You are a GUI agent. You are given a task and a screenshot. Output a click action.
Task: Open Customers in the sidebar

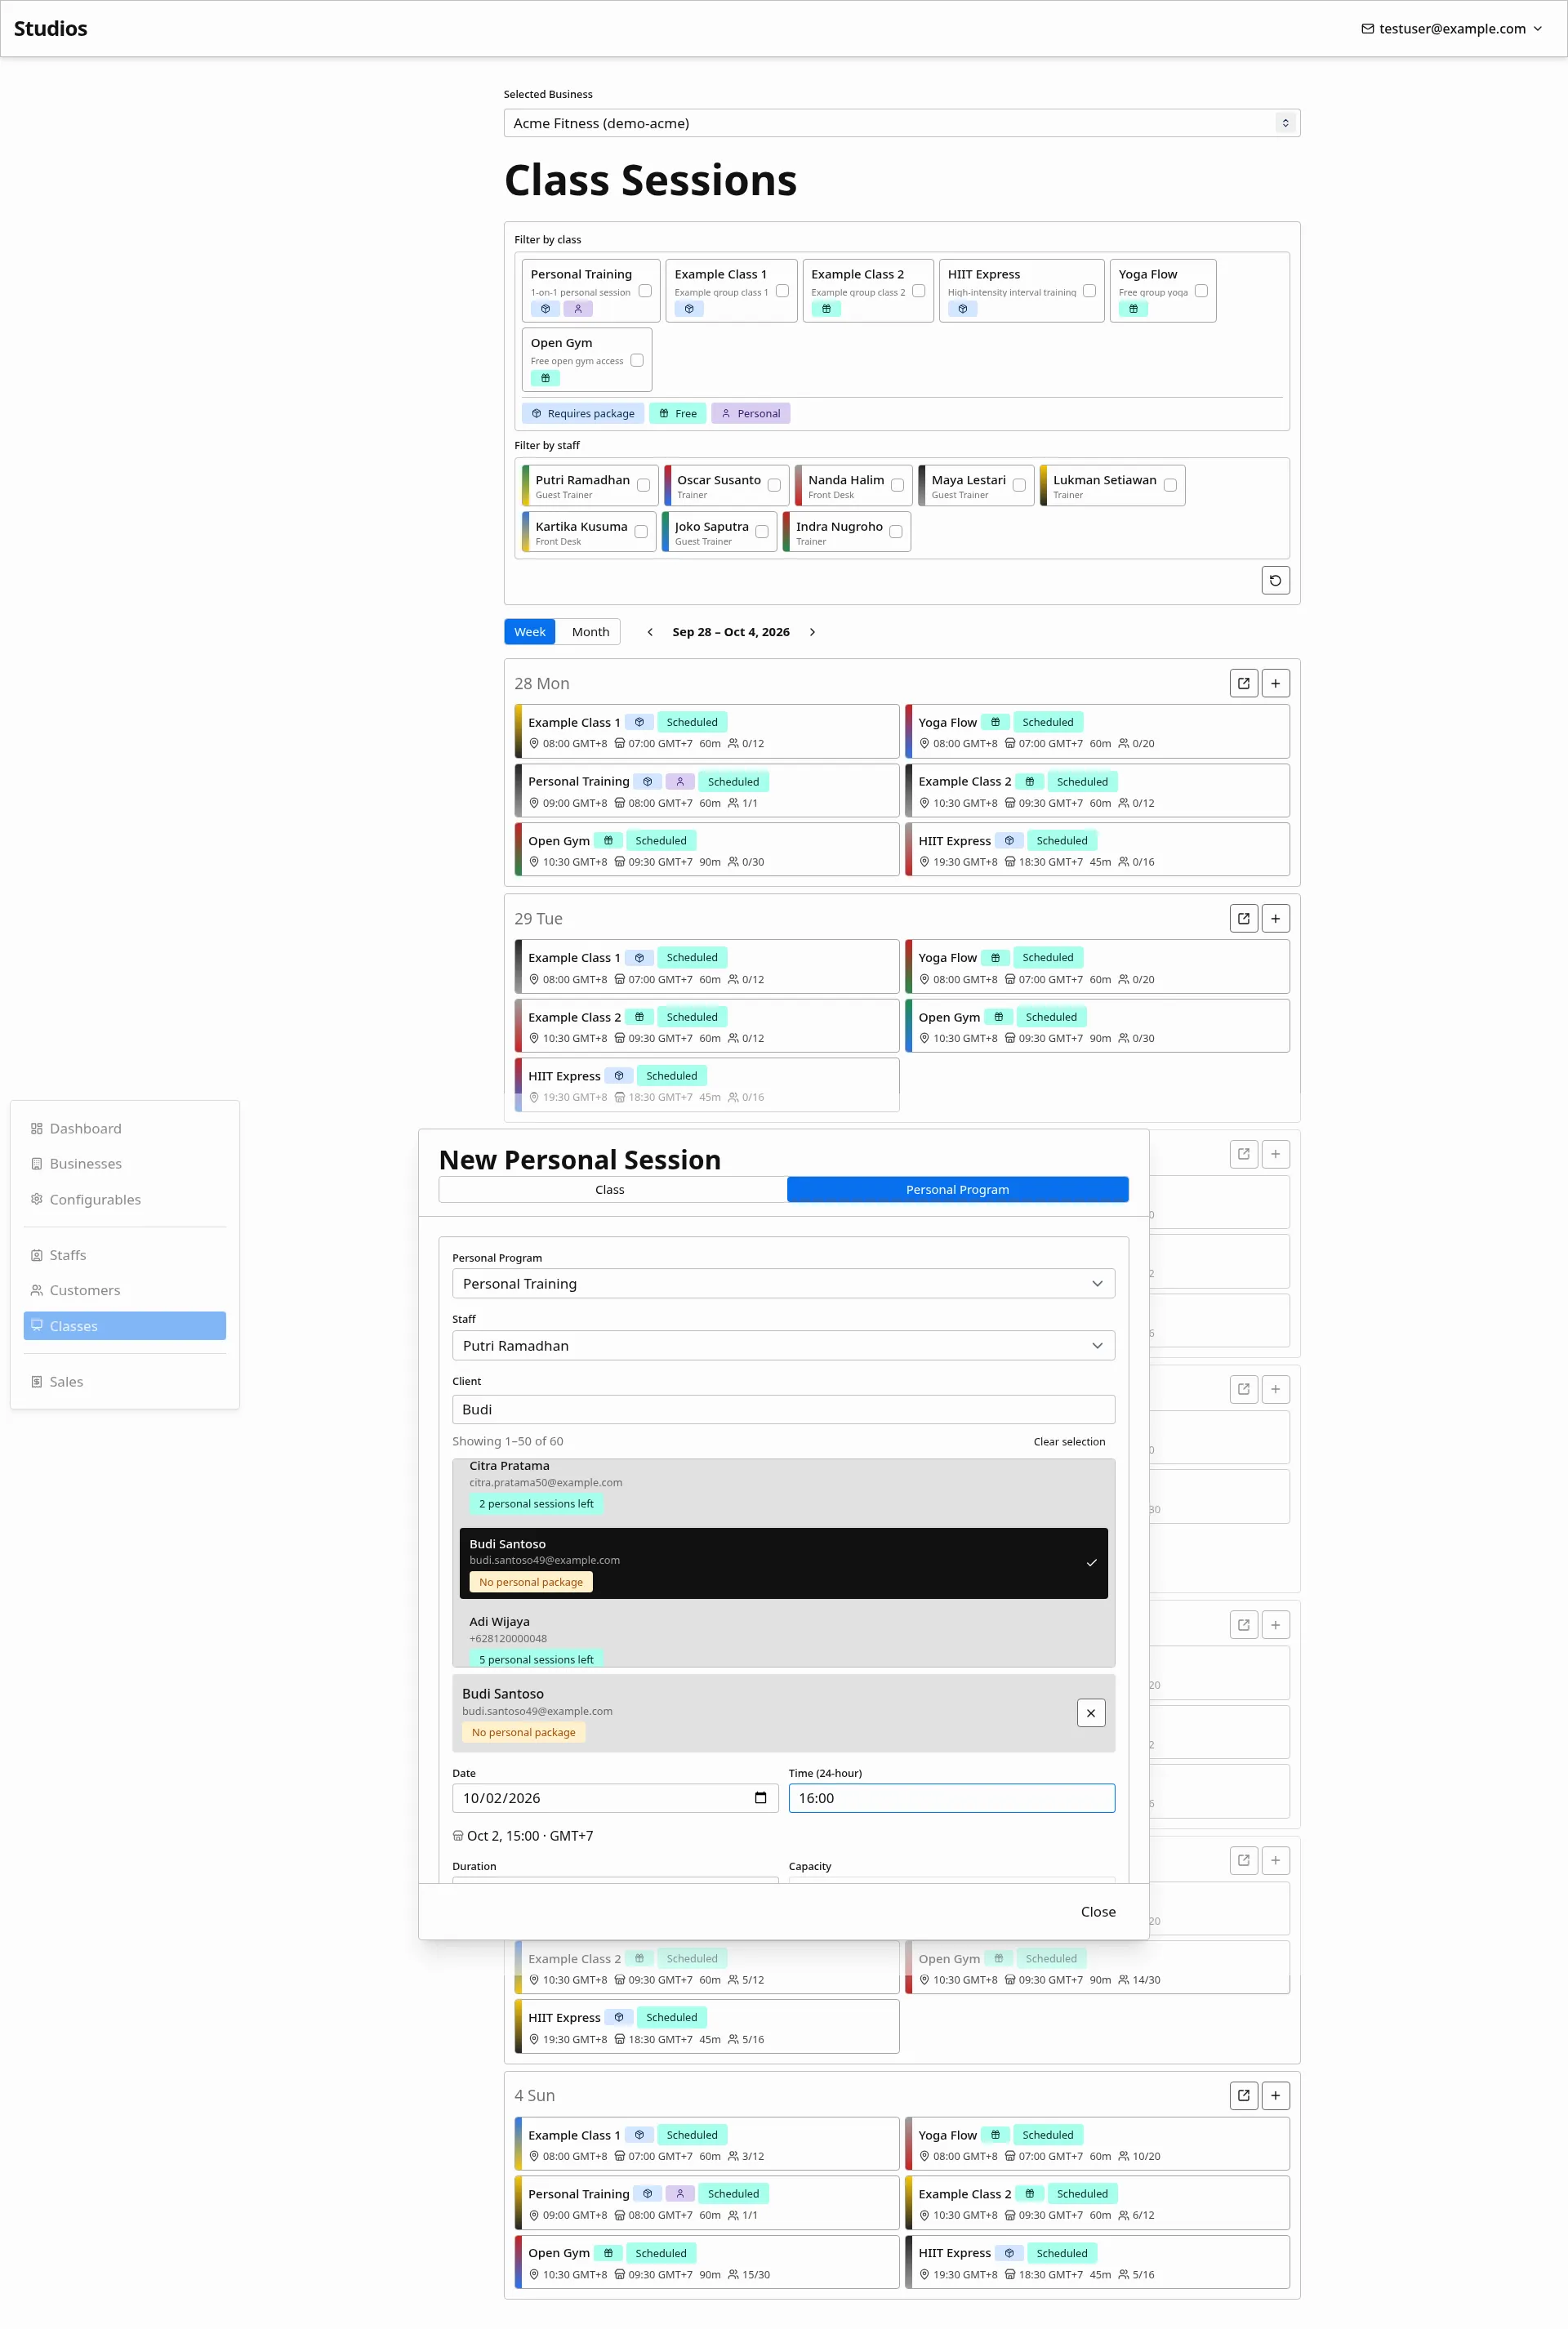point(125,1290)
